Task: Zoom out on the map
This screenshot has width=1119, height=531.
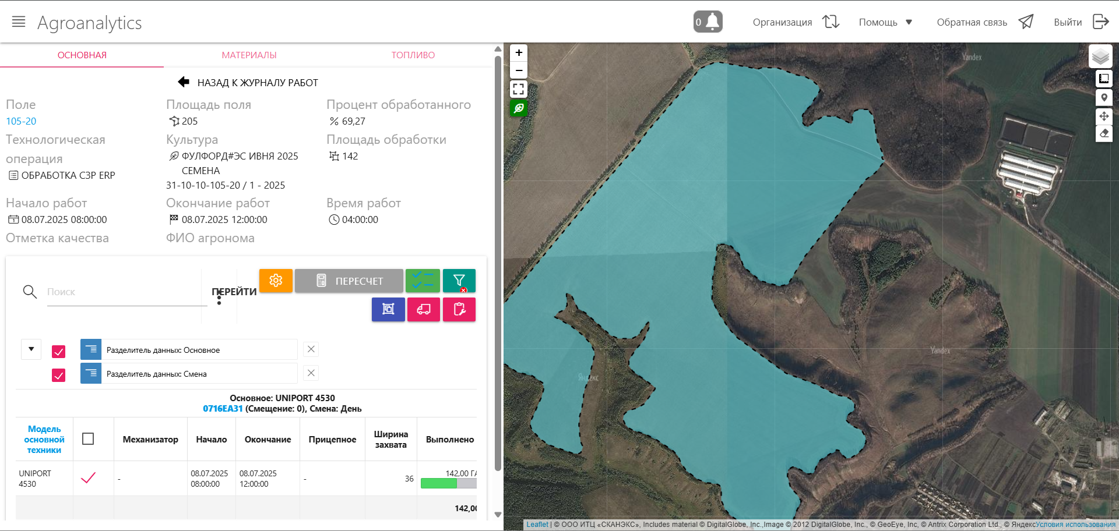Action: 519,70
